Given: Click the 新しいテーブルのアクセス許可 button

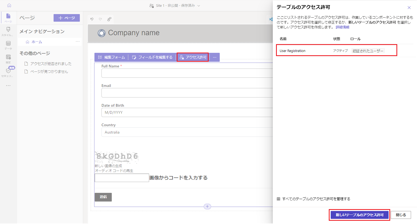Looking at the screenshot, I should click(x=359, y=215).
